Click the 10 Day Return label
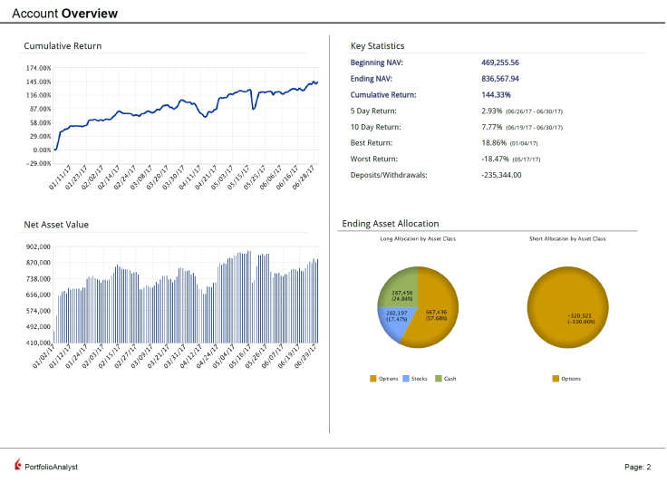The image size is (667, 483). [x=375, y=127]
